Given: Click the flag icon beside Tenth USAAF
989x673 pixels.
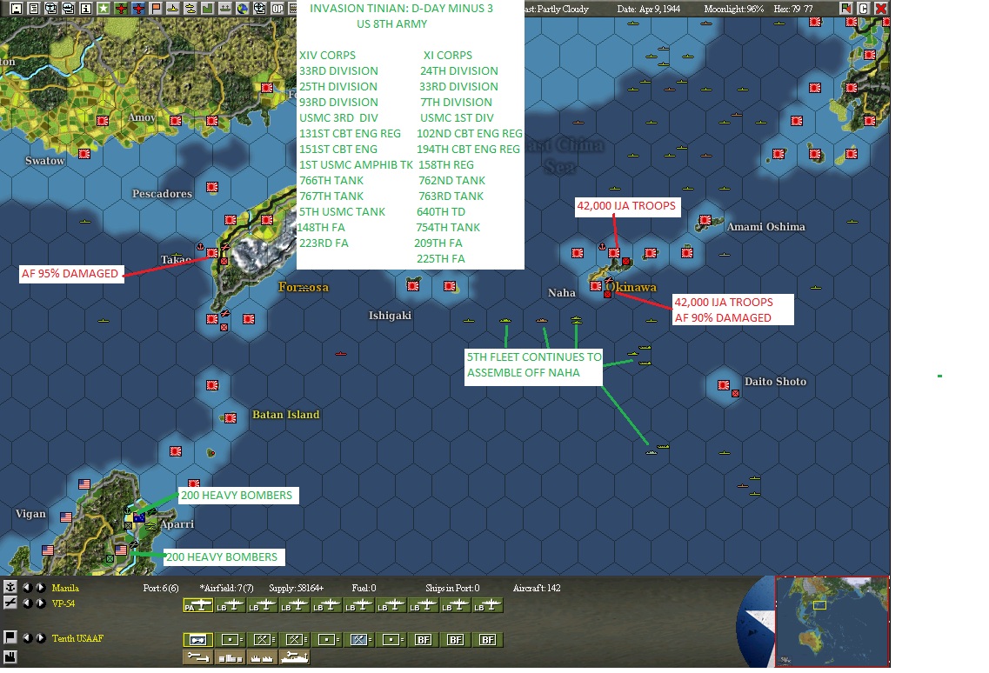Looking at the screenshot, I should [10, 637].
